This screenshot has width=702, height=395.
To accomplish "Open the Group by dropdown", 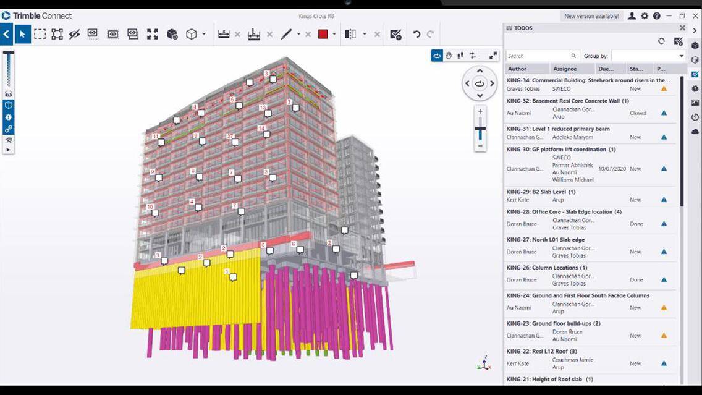I will 649,56.
